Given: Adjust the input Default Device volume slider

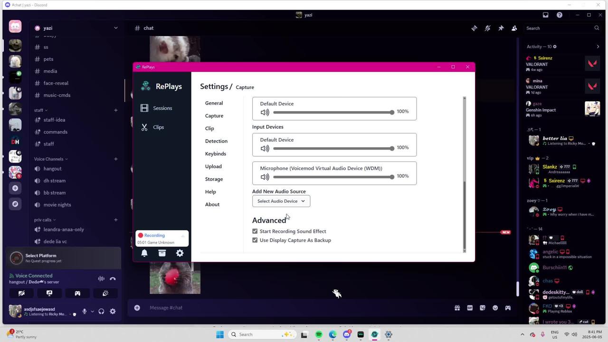Looking at the screenshot, I should pos(333,149).
